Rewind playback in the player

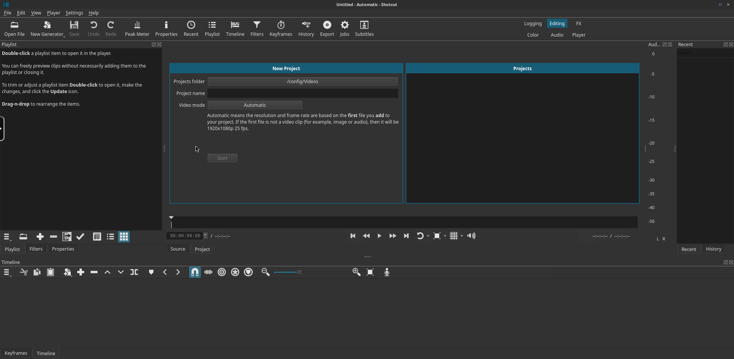366,236
